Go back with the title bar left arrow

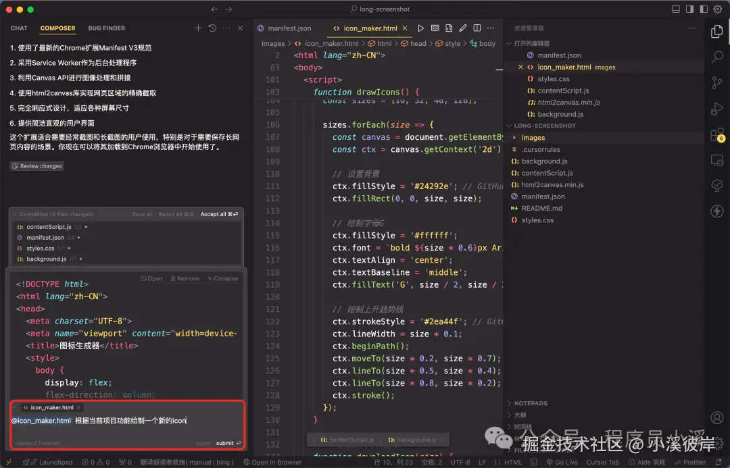(214, 9)
